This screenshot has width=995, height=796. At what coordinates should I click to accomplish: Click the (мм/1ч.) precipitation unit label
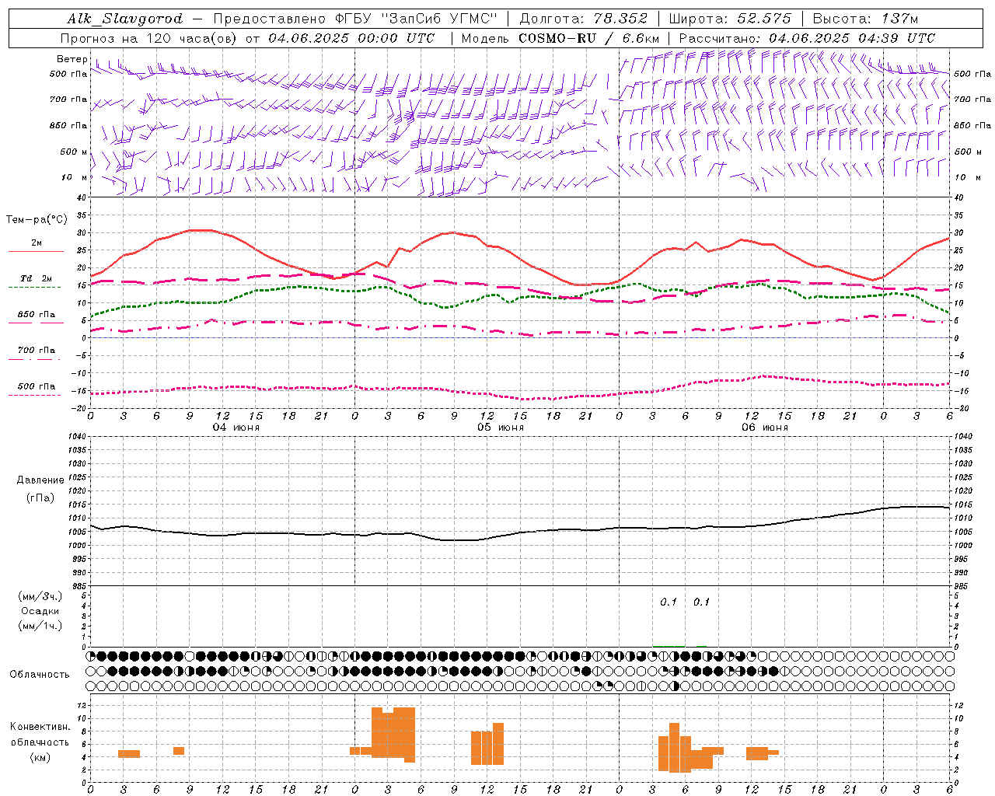[x=40, y=626]
